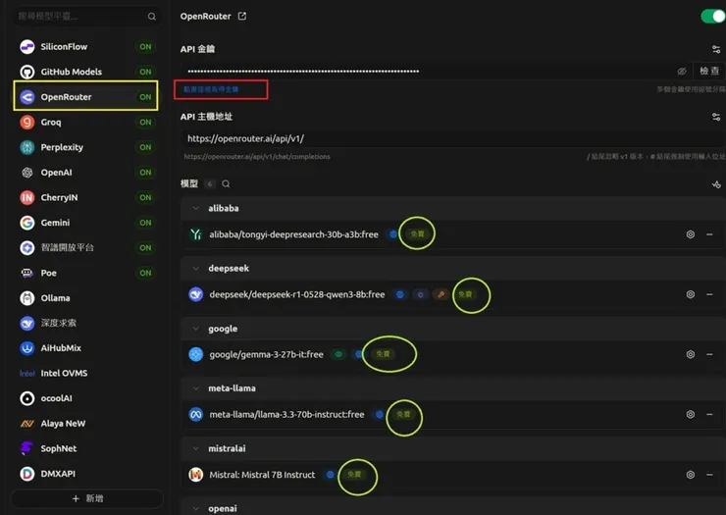This screenshot has height=515, width=726.
Task: Collapse the mistralai model group
Action: (196, 448)
